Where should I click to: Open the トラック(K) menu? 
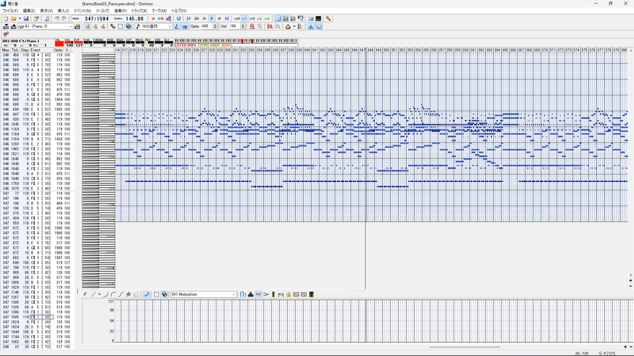(139, 11)
